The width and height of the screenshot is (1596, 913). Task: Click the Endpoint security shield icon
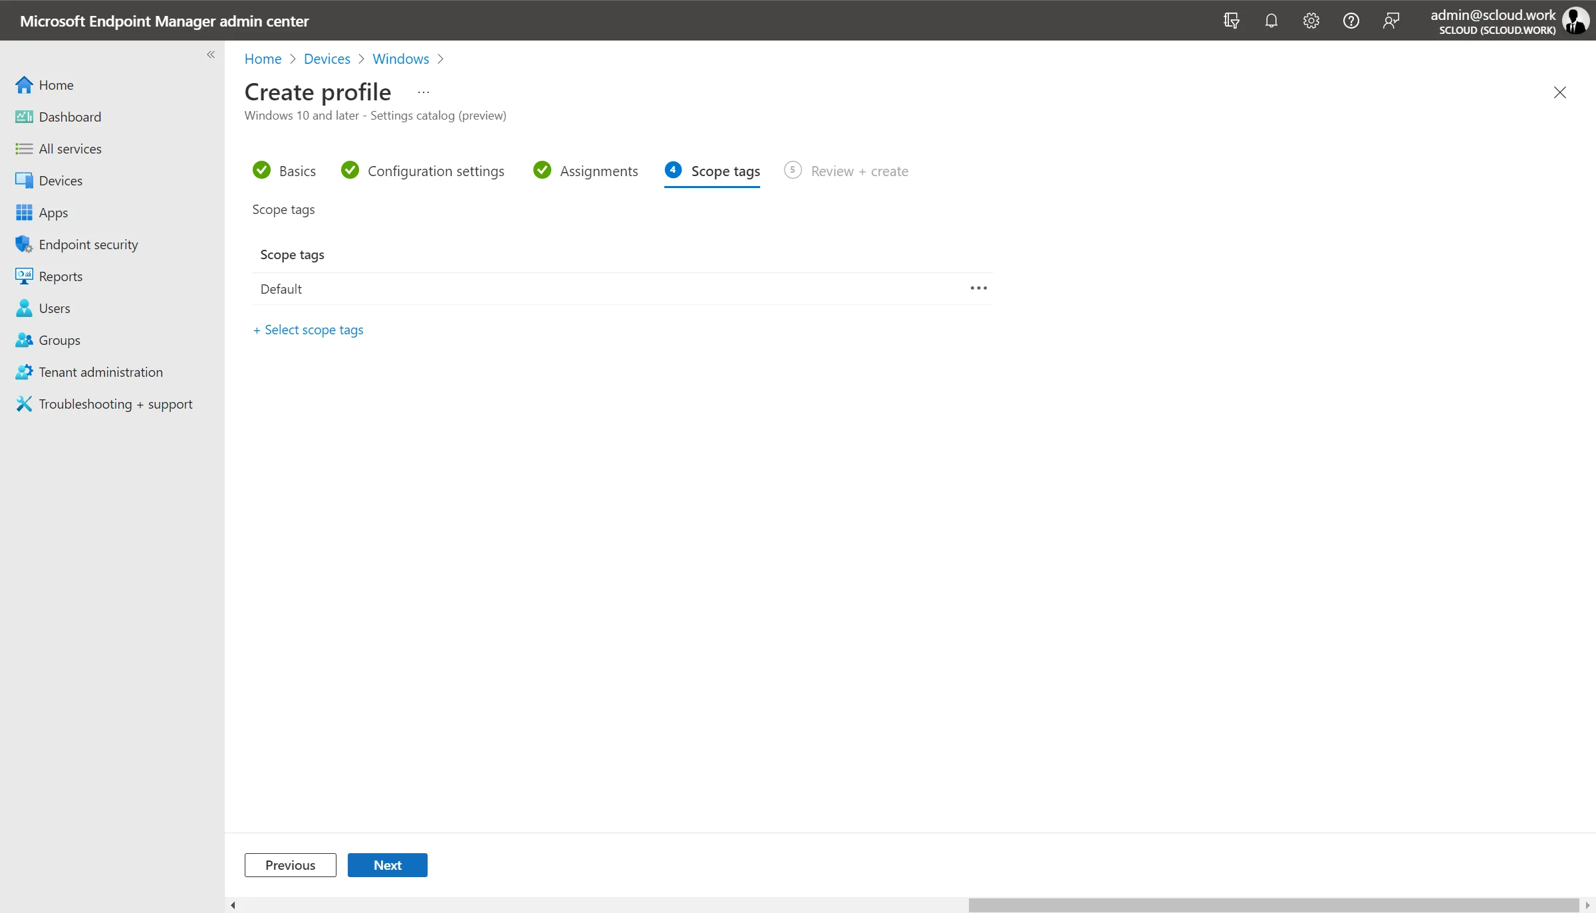pyautogui.click(x=24, y=245)
